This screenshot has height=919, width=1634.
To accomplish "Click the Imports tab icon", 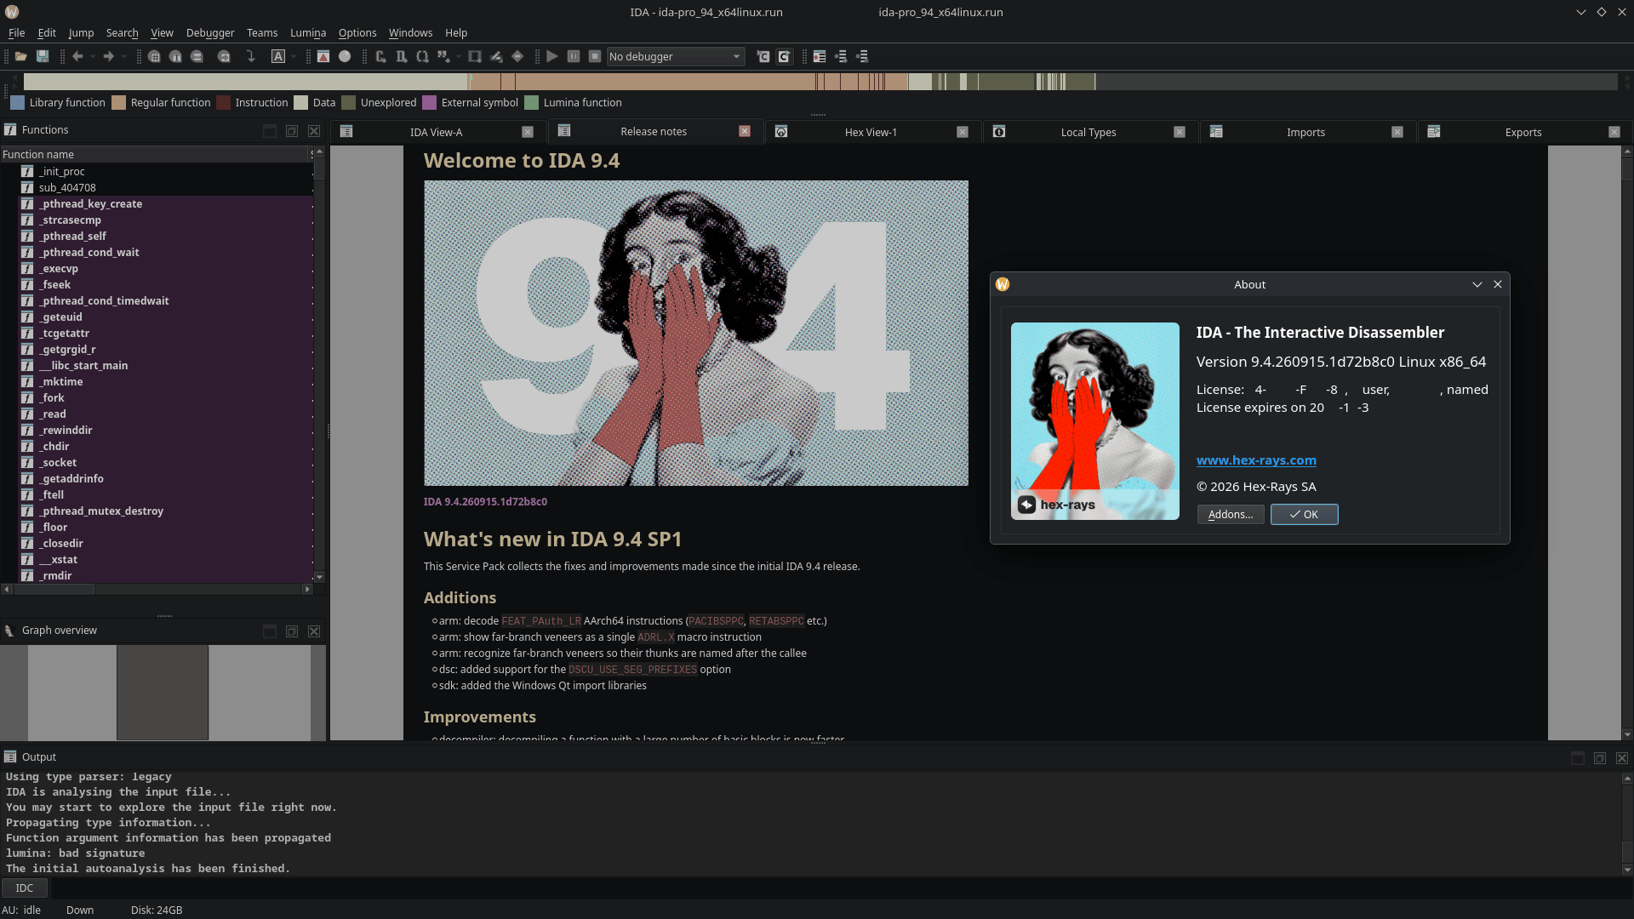I will (1216, 131).
